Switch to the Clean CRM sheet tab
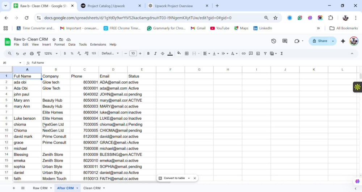This screenshot has height=192, width=362. point(92,188)
